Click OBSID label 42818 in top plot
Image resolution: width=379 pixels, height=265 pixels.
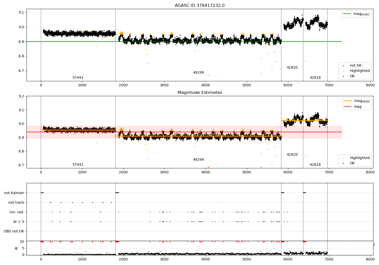315,78
